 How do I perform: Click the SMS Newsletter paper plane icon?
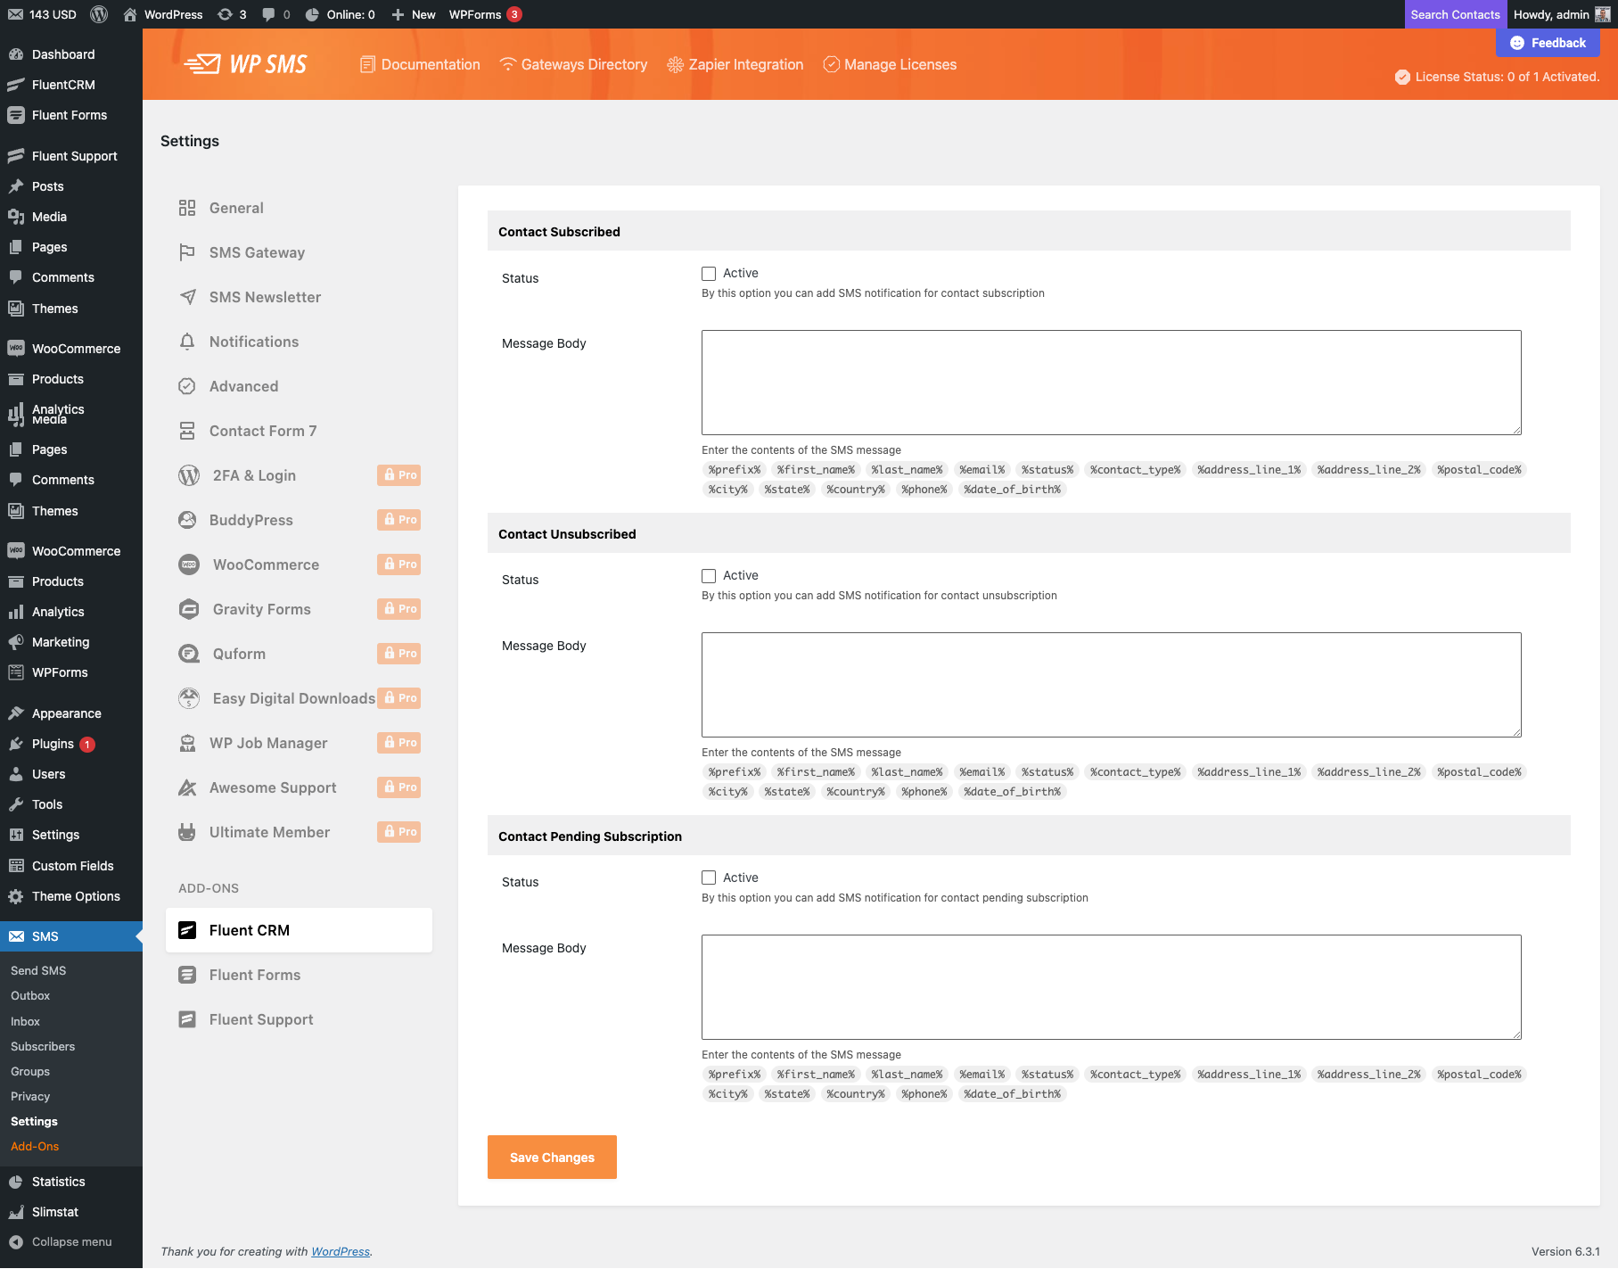coord(187,297)
